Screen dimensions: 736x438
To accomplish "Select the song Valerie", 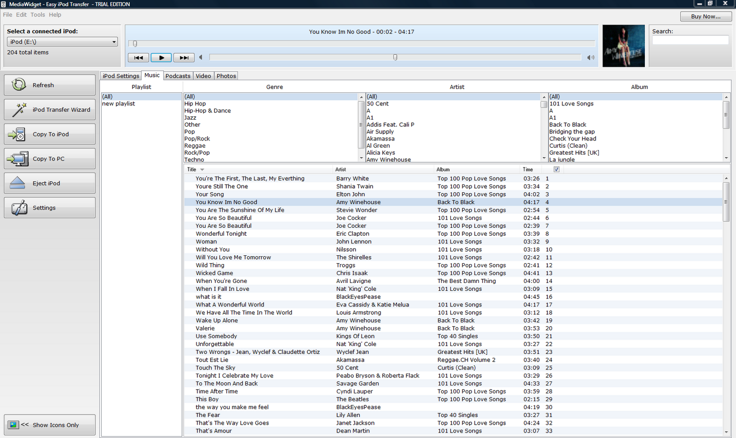I will point(205,328).
